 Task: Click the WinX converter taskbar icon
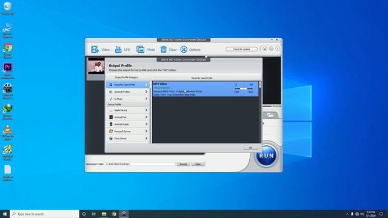click(124, 214)
